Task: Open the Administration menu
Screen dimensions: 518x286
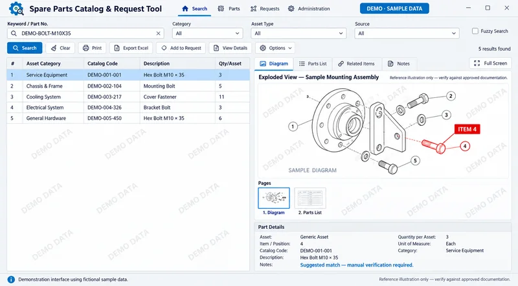Action: coord(309,8)
